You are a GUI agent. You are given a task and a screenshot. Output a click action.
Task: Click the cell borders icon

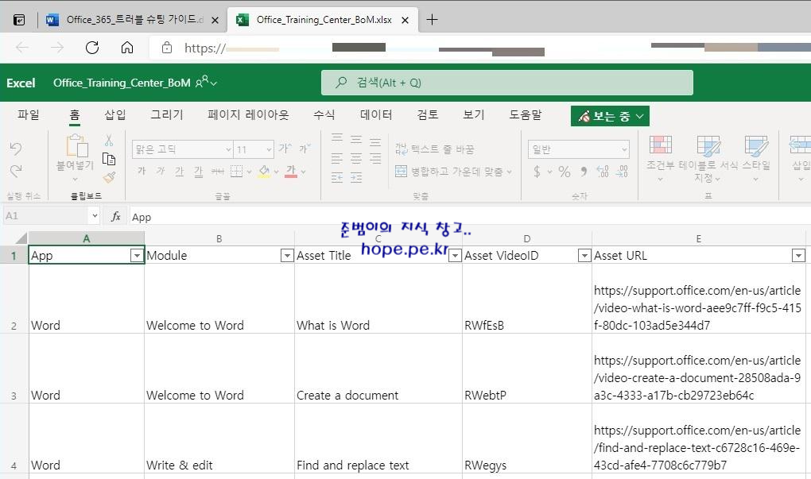click(236, 171)
